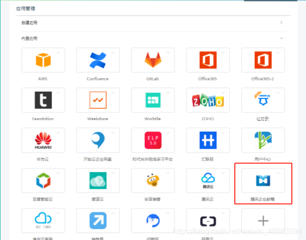Click the 'Office365-2' name label
The height and width of the screenshot is (240, 306).
tap(262, 79)
